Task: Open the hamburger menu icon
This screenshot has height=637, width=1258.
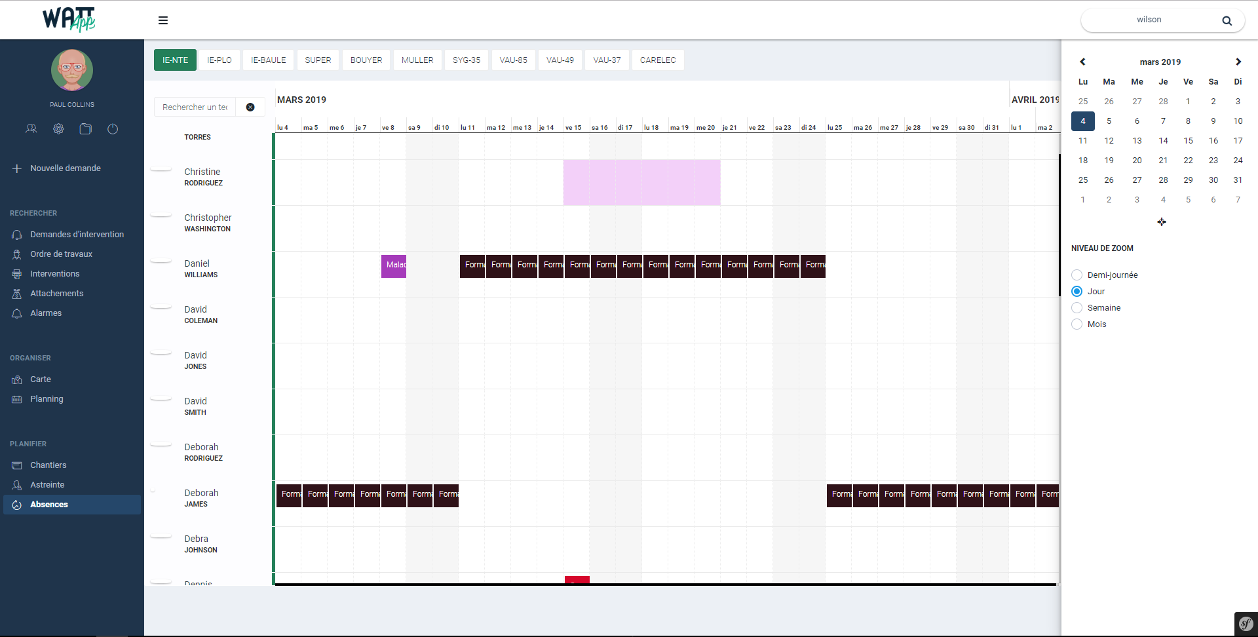Action: tap(163, 20)
